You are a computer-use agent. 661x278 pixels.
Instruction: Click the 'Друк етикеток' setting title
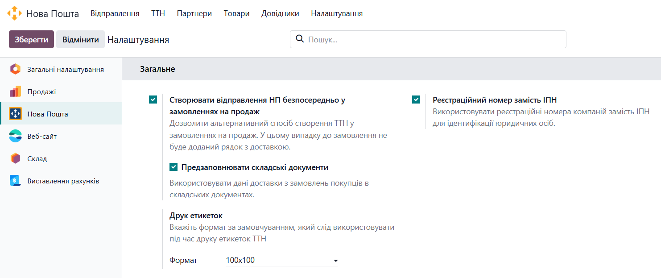click(x=196, y=216)
